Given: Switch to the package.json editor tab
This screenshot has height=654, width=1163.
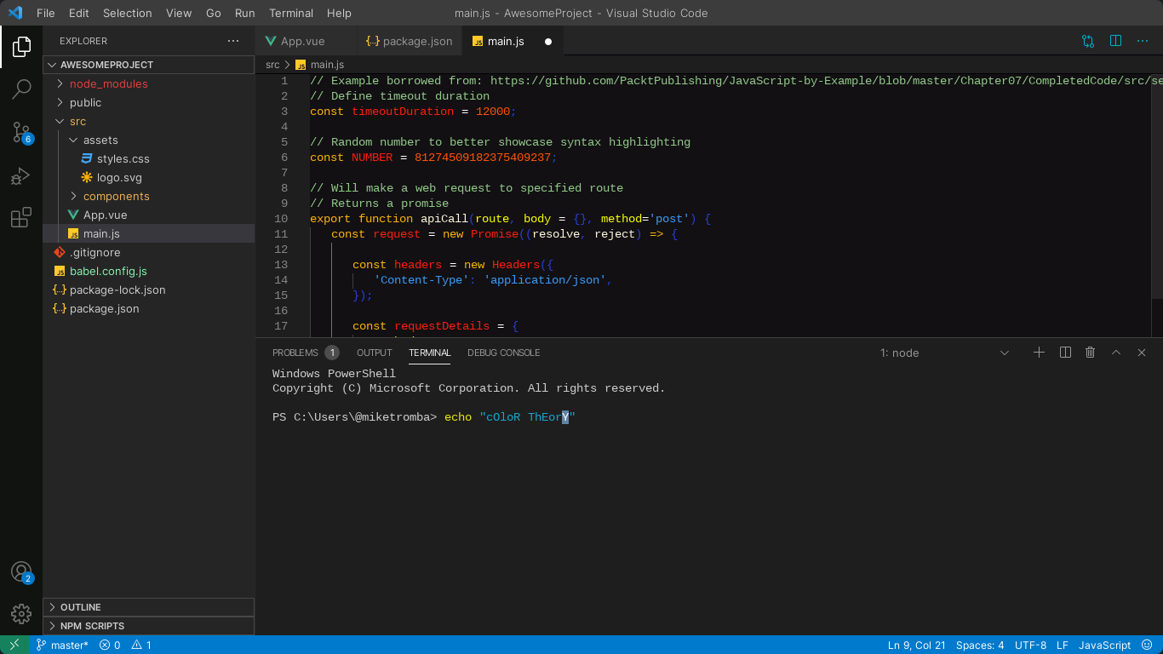Looking at the screenshot, I should click(x=410, y=41).
